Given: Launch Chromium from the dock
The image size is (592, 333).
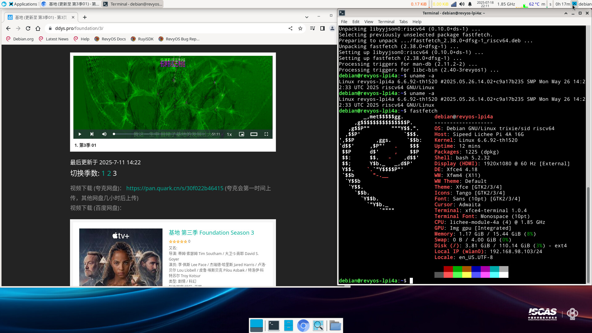Looking at the screenshot, I should coord(303,326).
